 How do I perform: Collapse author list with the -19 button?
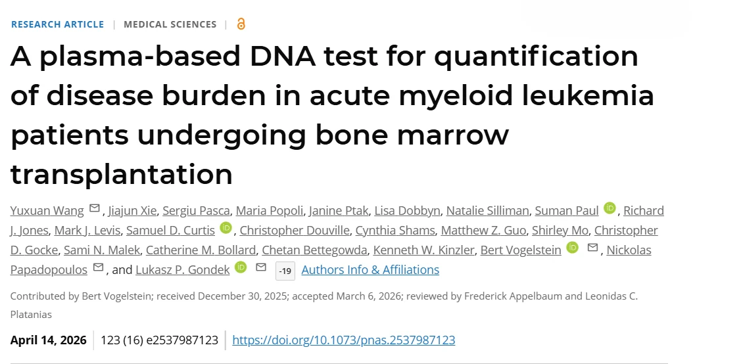[285, 270]
